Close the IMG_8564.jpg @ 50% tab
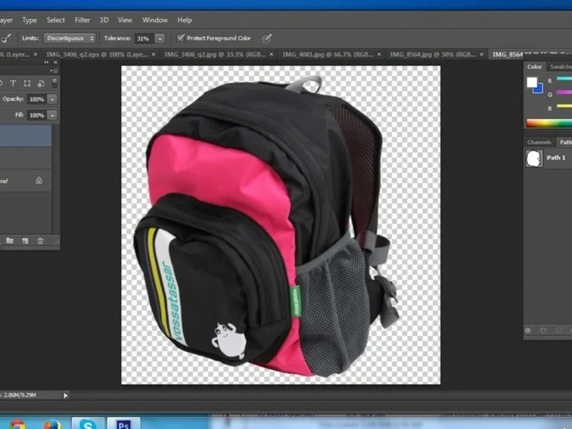Image resolution: width=572 pixels, height=429 pixels. click(482, 54)
